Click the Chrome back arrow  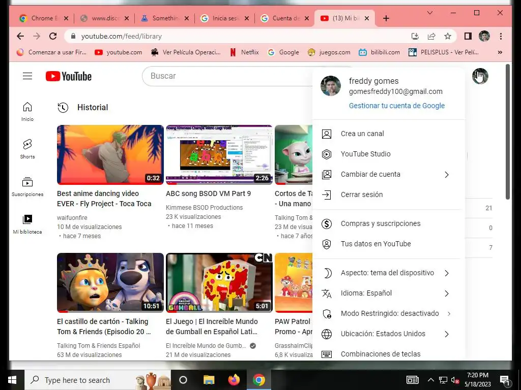tap(20, 36)
